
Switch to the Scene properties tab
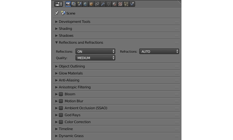(x=80, y=4)
